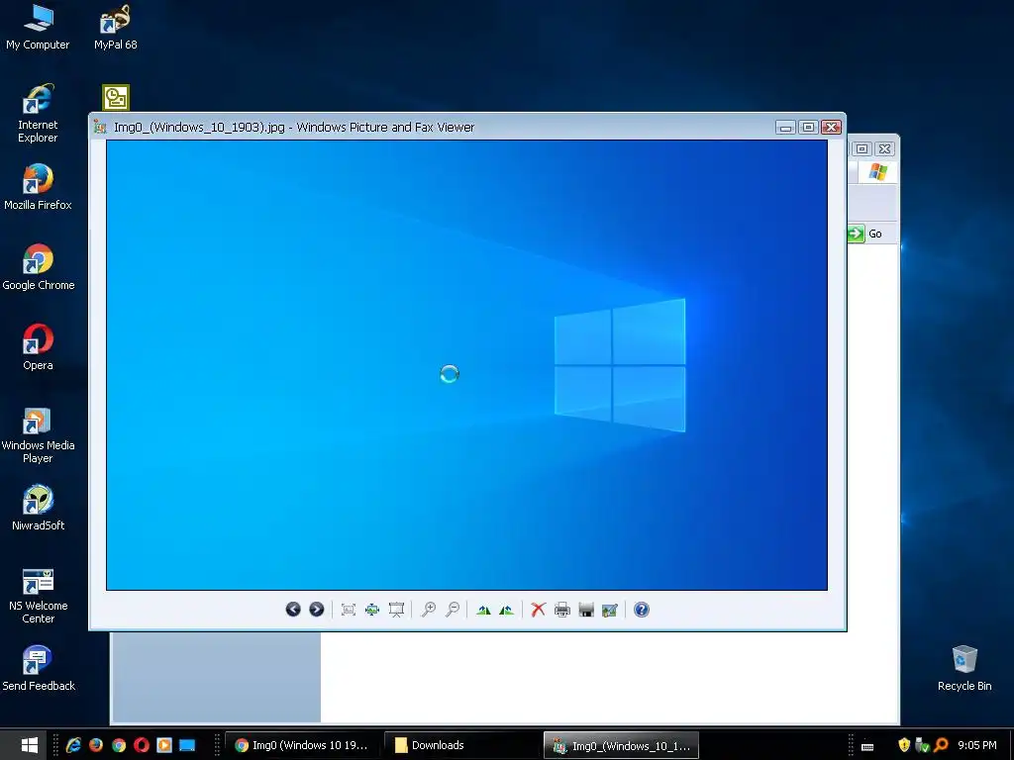Select the NiwradSoft alien icon

[38, 508]
